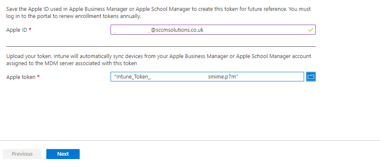Focus the Apple ID input field
Screen dimensions: 380x167
click(x=250, y=30)
